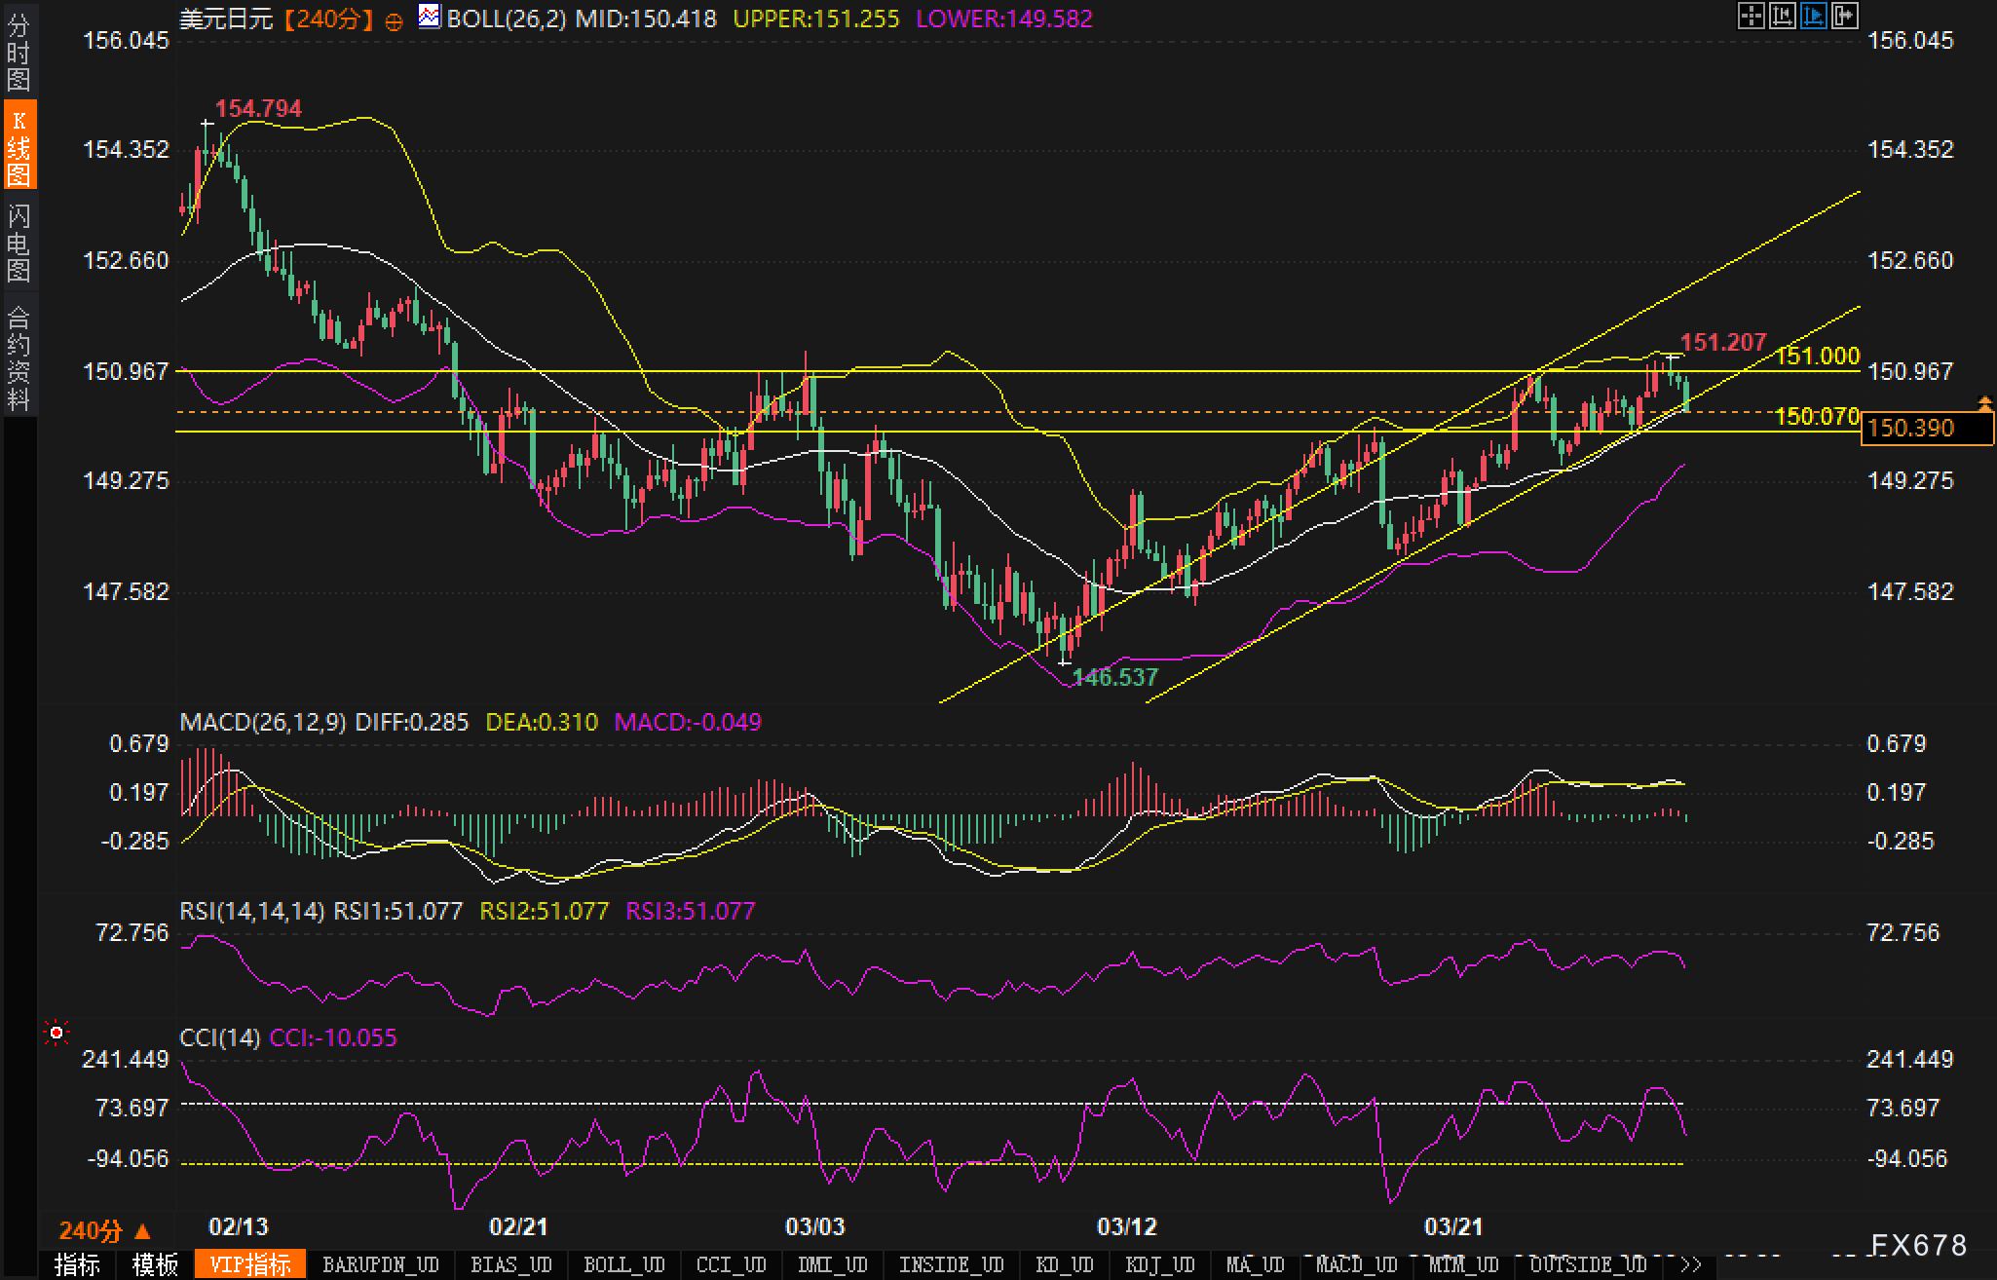The image size is (1997, 1280).
Task: Click the shift-chart-right arrow icon
Action: 1844,16
